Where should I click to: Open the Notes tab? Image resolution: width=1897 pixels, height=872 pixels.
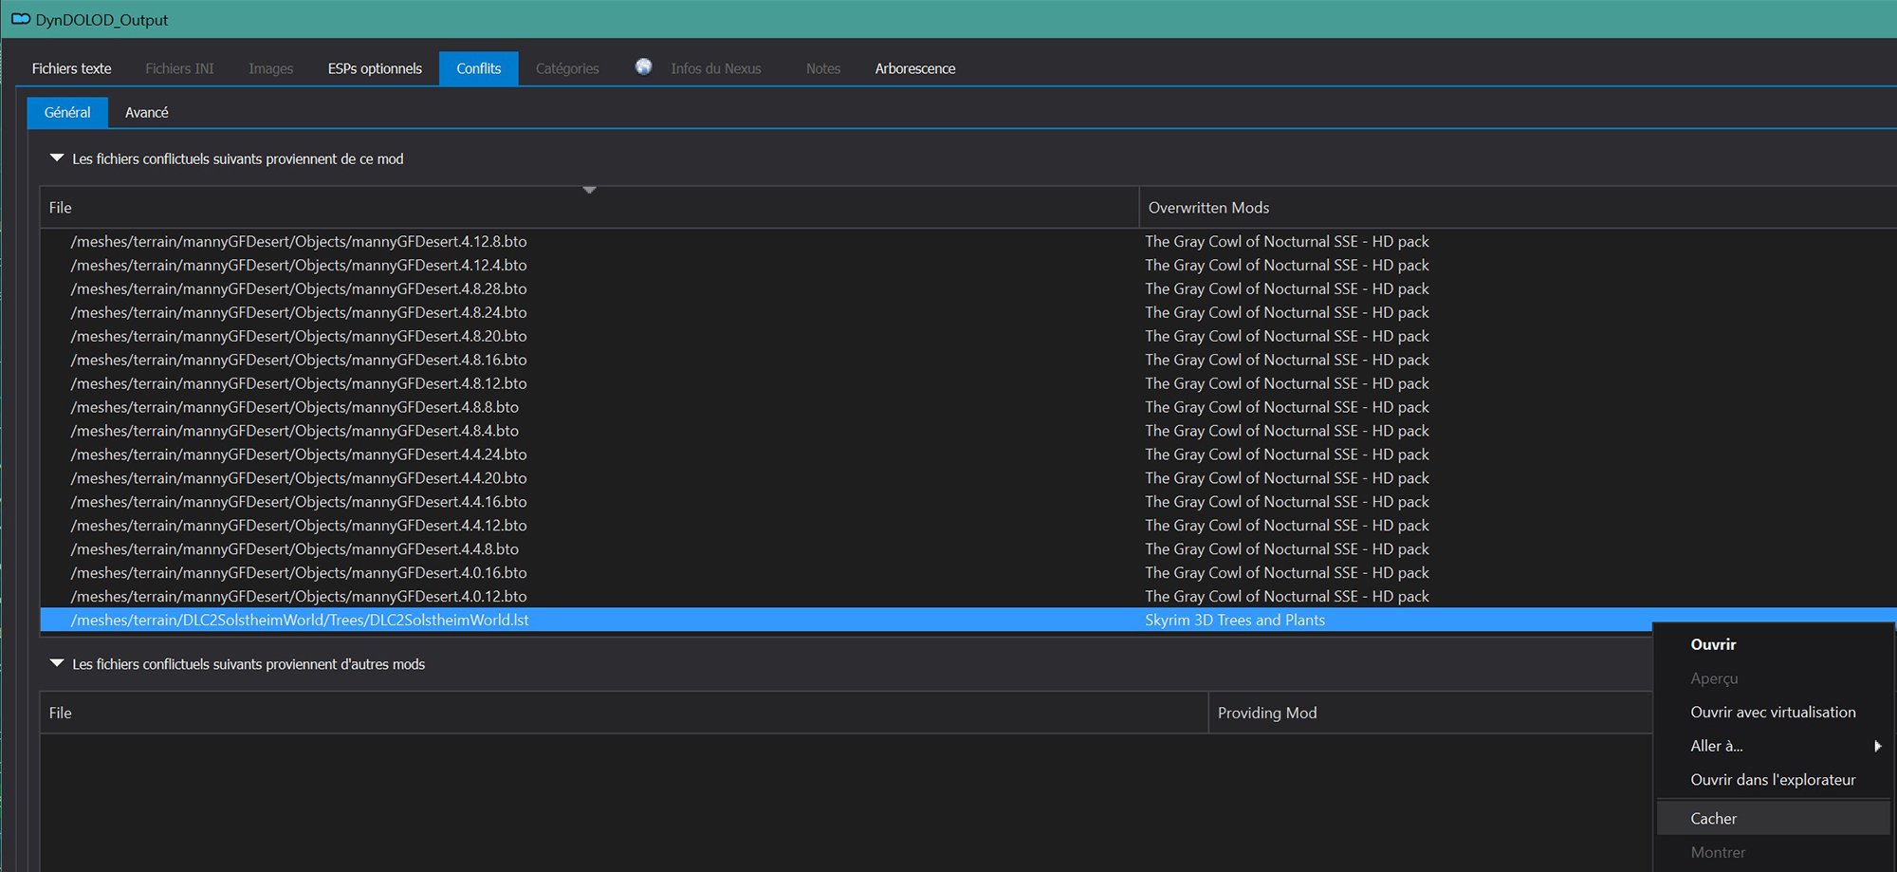[823, 68]
